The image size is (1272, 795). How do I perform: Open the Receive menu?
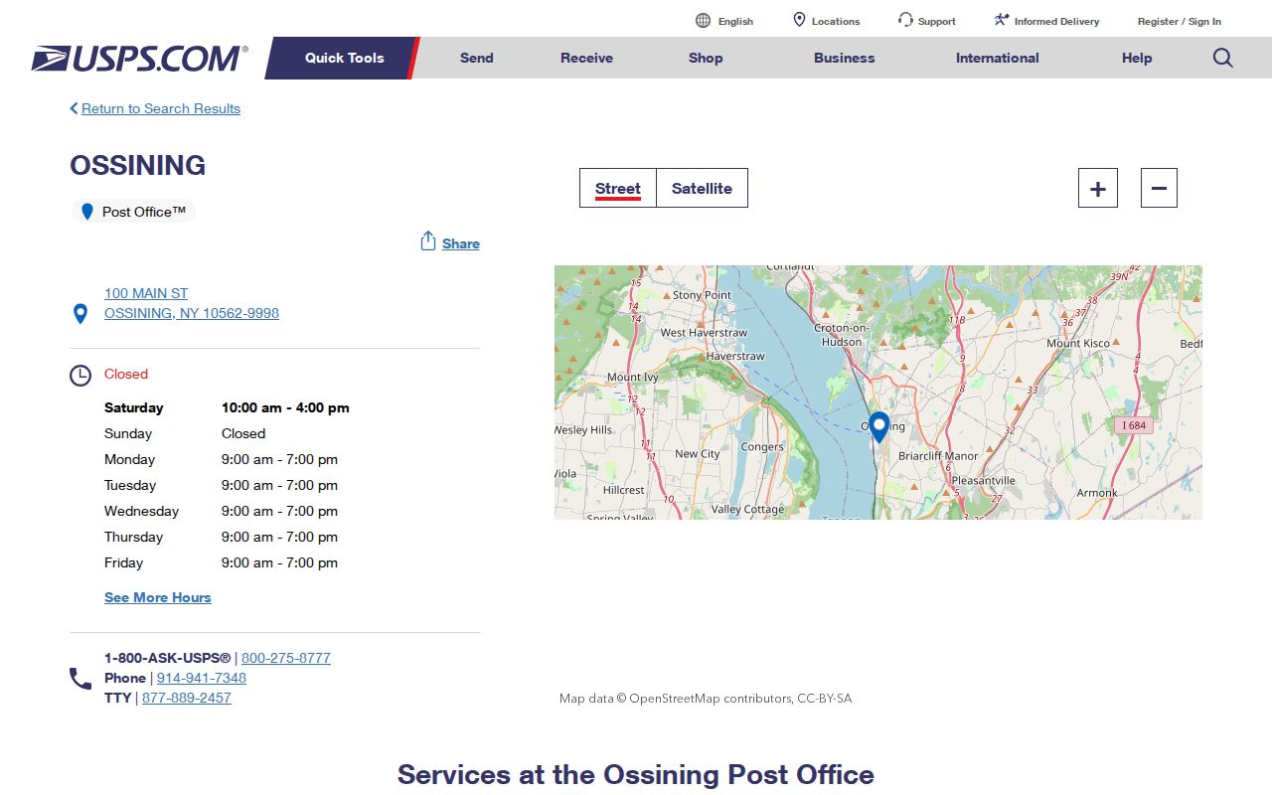[586, 58]
